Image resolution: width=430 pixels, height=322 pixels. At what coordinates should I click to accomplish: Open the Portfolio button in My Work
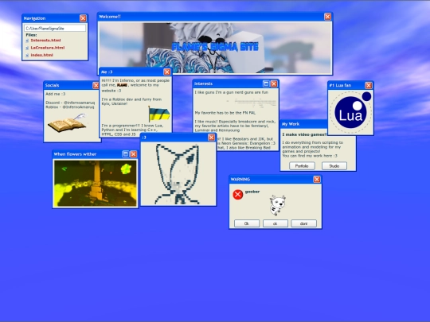click(302, 166)
